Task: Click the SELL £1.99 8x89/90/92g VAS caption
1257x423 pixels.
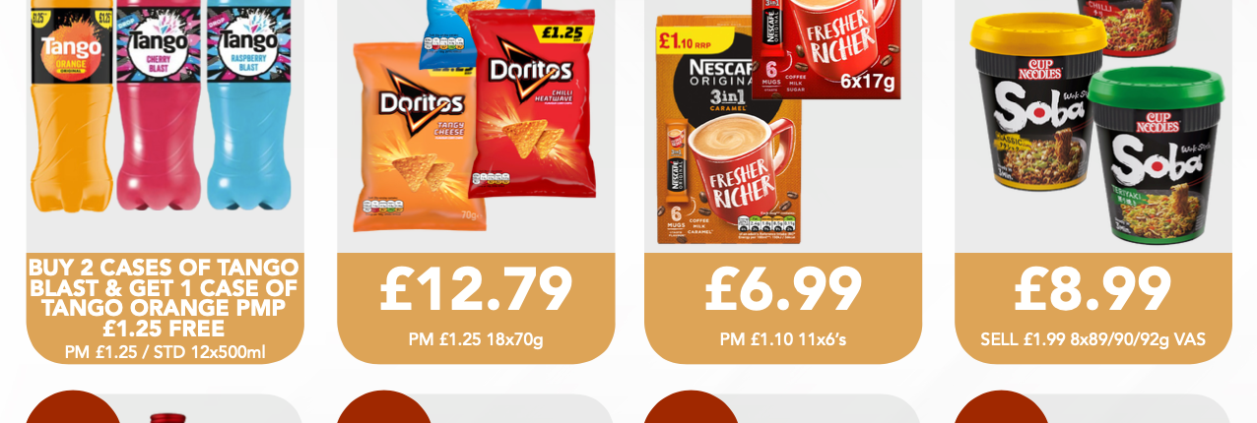Action: point(1092,340)
